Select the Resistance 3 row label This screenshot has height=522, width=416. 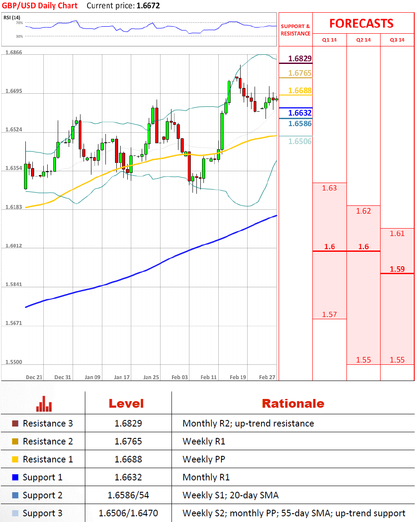(x=48, y=423)
